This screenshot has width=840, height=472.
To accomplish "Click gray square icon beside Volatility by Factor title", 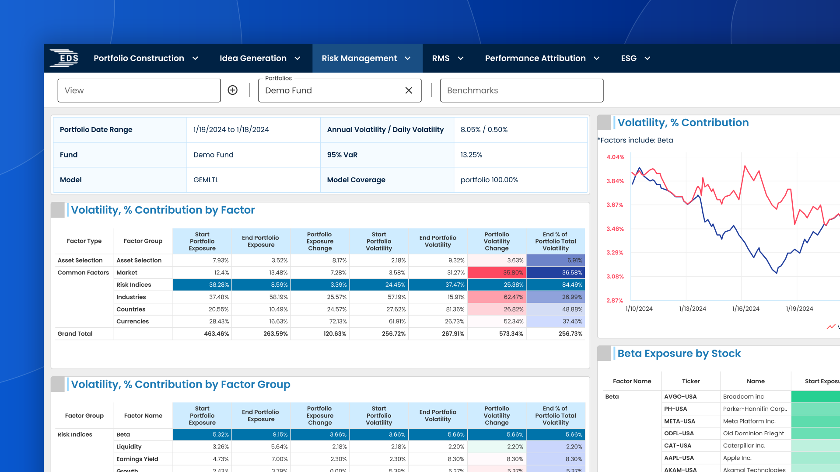I will pyautogui.click(x=58, y=210).
